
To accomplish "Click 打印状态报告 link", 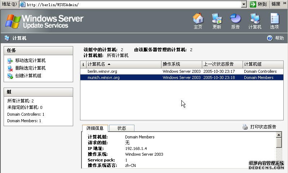I will (x=263, y=127).
